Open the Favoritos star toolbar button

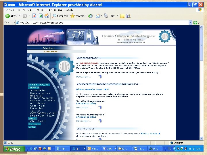click(78, 16)
